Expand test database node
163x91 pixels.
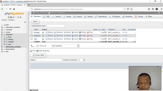(x=2, y=52)
